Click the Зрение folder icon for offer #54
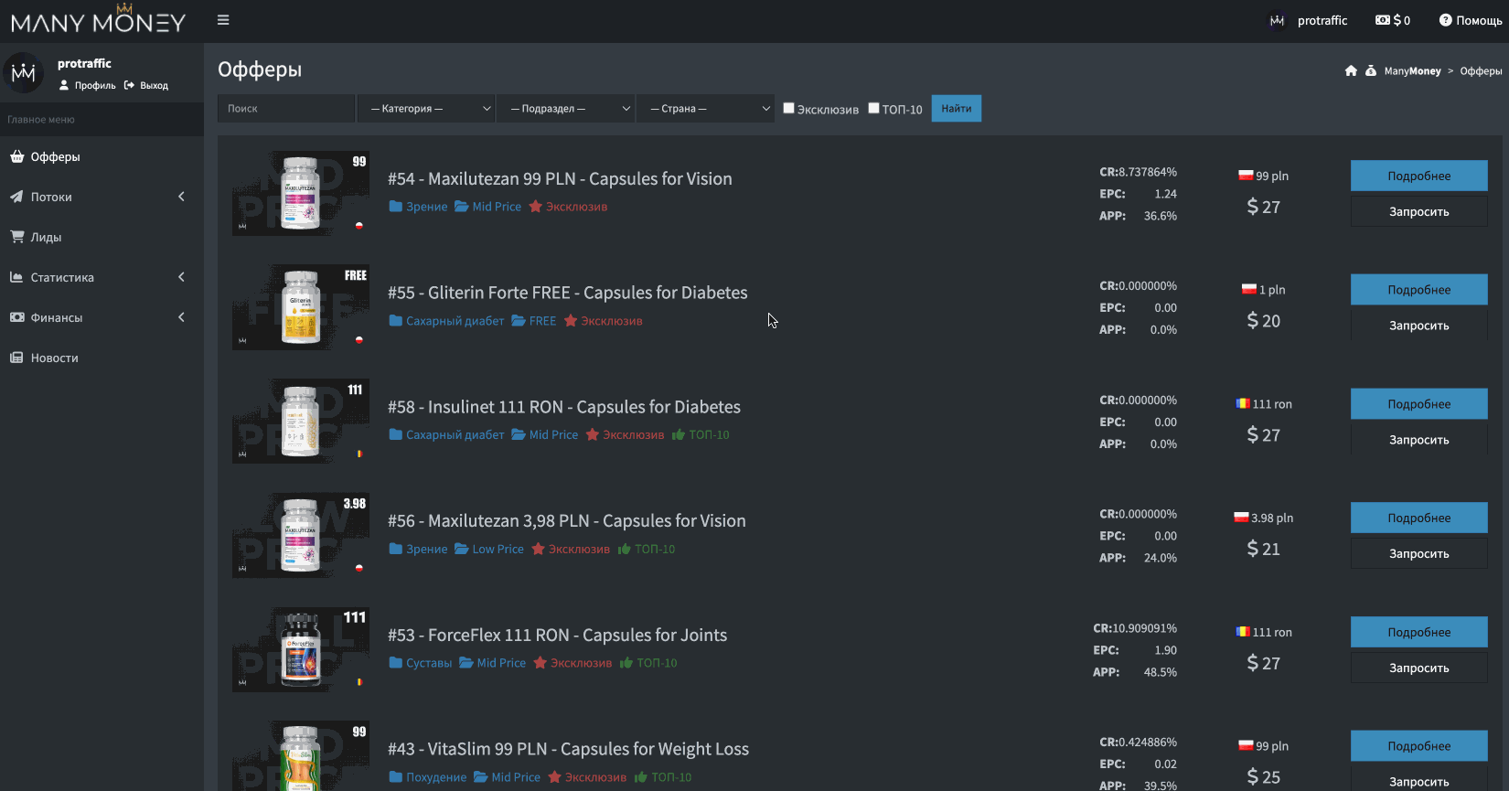 (396, 207)
